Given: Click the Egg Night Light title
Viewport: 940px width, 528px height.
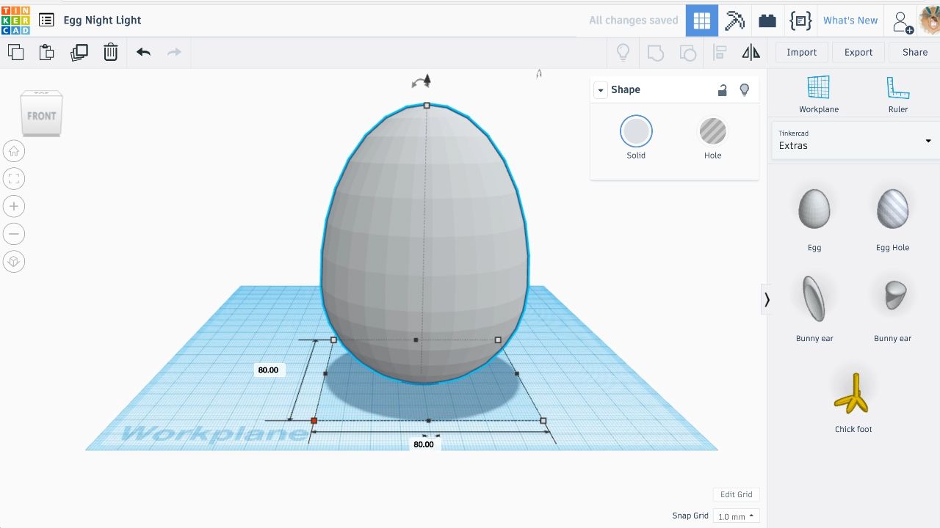Looking at the screenshot, I should 102,21.
